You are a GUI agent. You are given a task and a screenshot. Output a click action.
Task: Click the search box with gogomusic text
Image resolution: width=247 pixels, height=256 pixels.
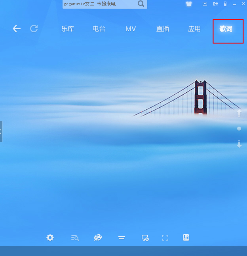coord(99,4)
